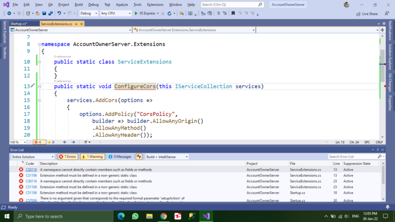Click the red error count indicator below editor
Image resolution: width=395 pixels, height=222 pixels.
pos(38,142)
